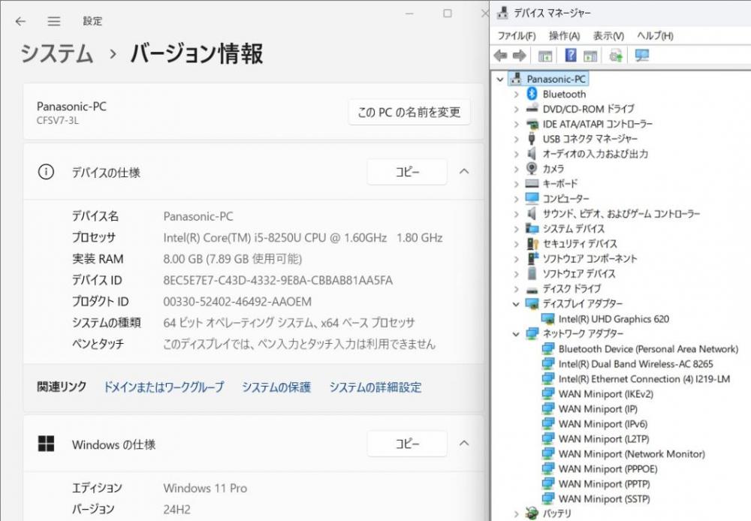The height and width of the screenshot is (521, 751).
Task: Select the Intel(R) UHD Graphics 620 adapter icon
Action: (x=547, y=319)
